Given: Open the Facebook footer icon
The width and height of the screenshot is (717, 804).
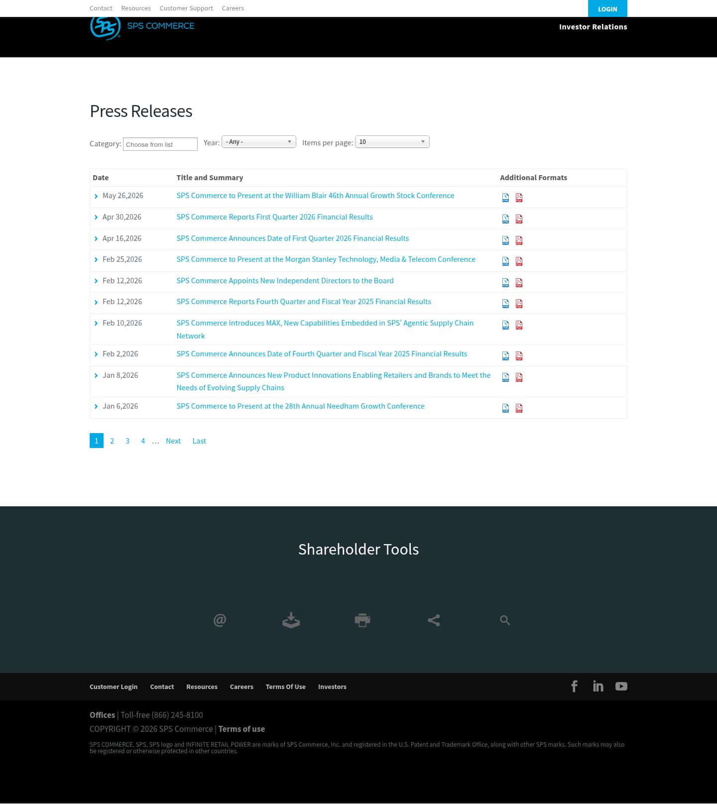Looking at the screenshot, I should [574, 687].
